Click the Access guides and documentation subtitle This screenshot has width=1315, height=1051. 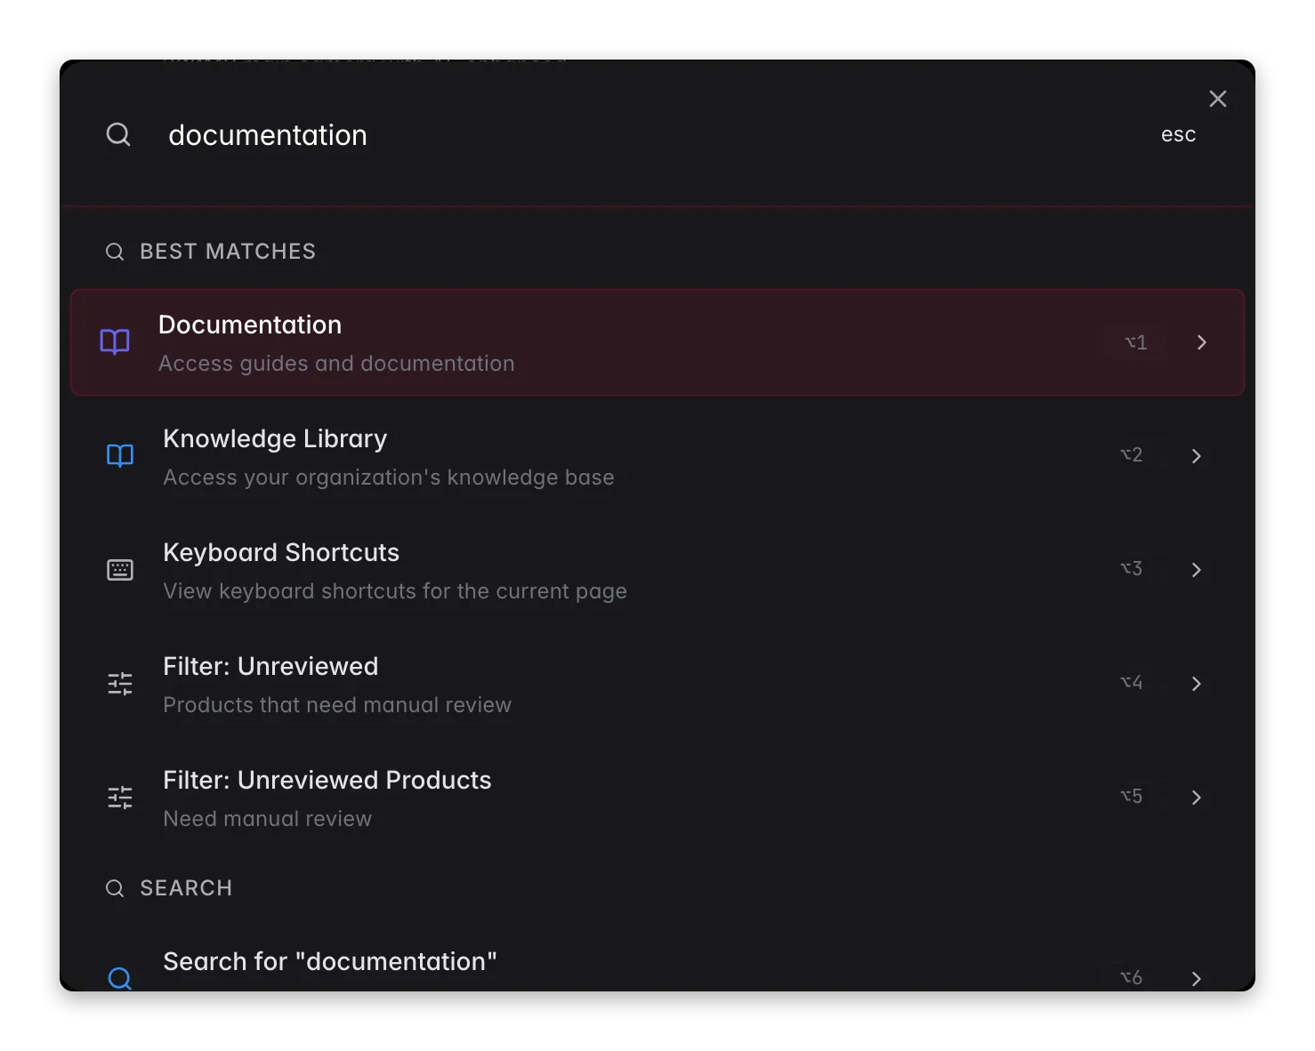point(336,364)
